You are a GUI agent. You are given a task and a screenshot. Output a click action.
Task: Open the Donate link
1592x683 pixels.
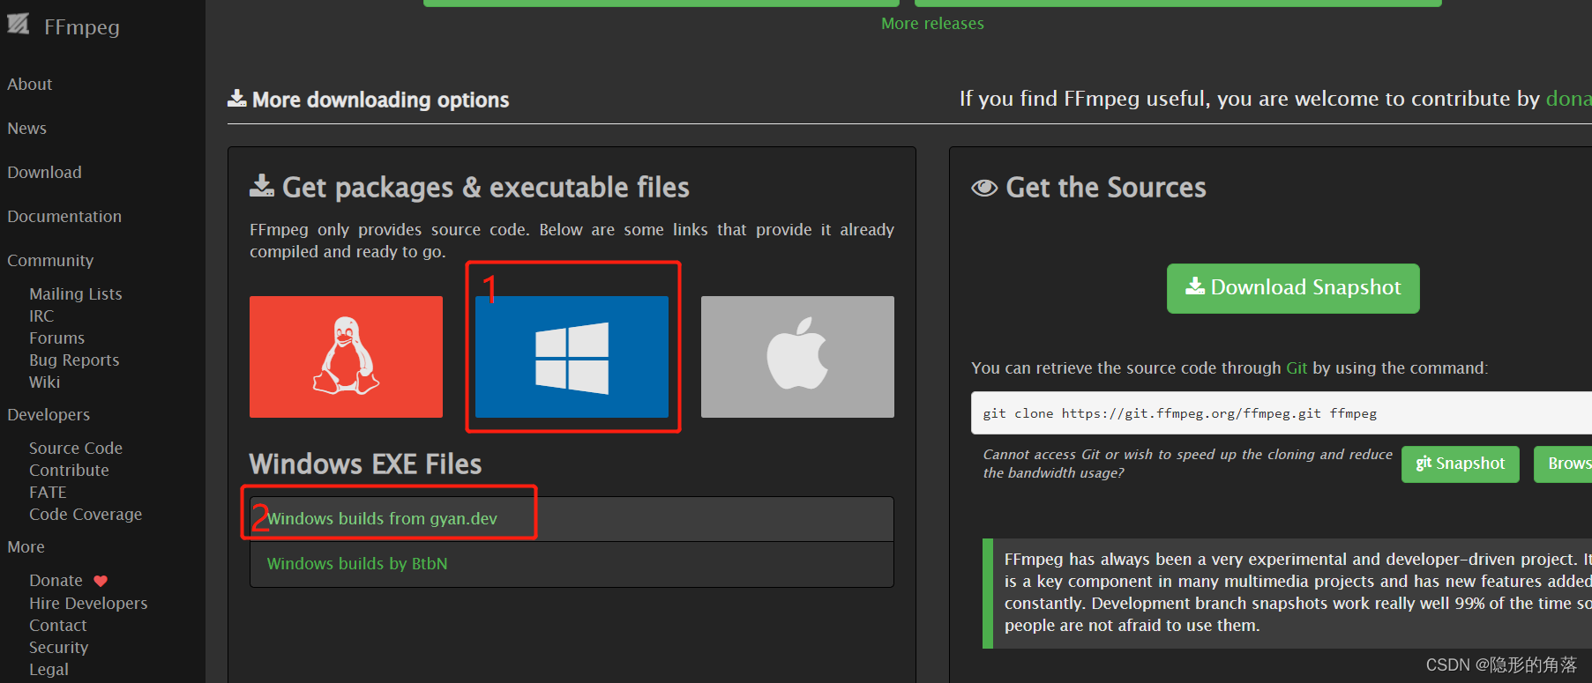(56, 580)
